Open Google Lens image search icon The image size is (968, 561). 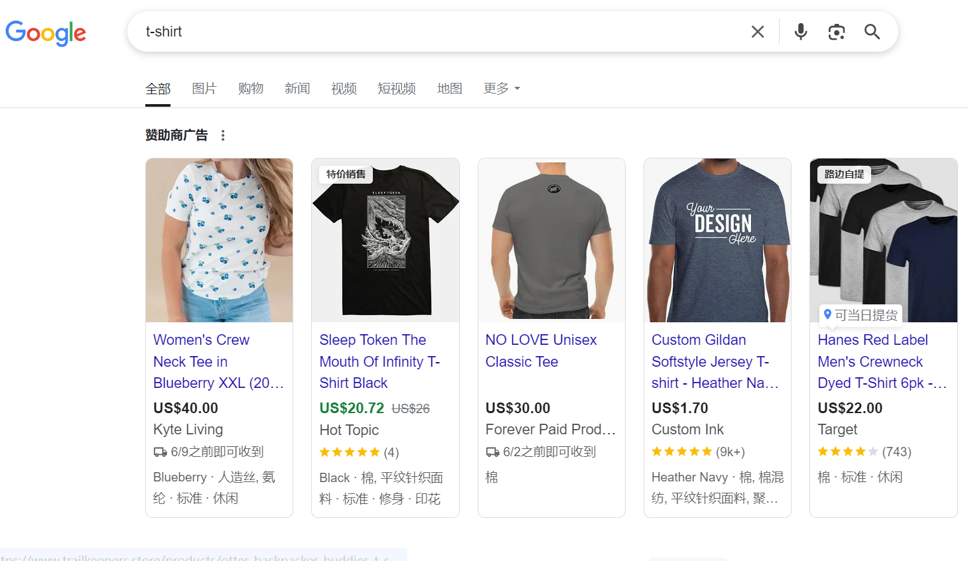coord(837,32)
